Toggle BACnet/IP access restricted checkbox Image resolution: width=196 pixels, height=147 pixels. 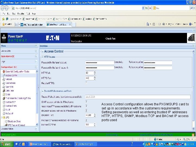(x=86, y=111)
